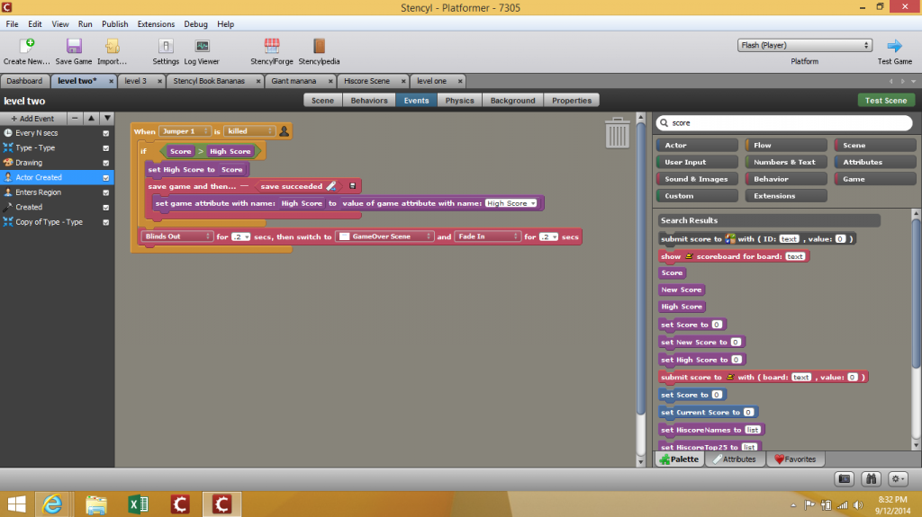Open the Log Viewer icon
This screenshot has width=922, height=517.
click(202, 46)
